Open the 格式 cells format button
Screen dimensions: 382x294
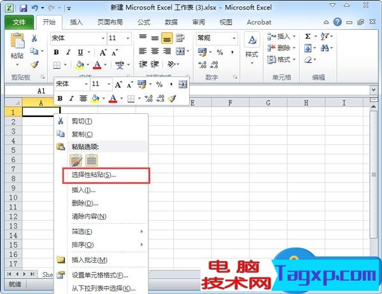281,59
